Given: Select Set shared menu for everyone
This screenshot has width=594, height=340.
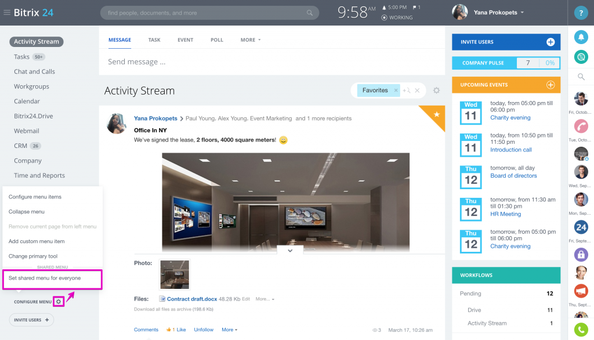Looking at the screenshot, I should (45, 278).
